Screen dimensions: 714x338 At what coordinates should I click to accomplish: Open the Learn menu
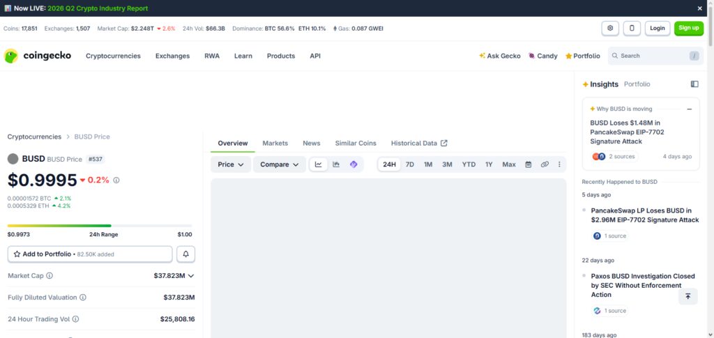(x=243, y=56)
